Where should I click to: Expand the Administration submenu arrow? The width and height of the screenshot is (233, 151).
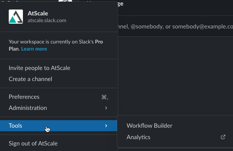pyautogui.click(x=106, y=108)
